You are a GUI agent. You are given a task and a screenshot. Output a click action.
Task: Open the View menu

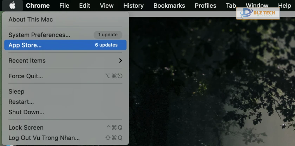[x=107, y=6]
